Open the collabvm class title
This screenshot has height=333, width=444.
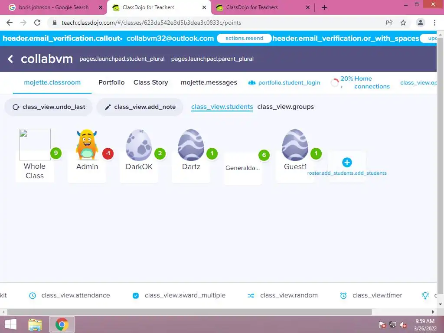[x=47, y=59]
